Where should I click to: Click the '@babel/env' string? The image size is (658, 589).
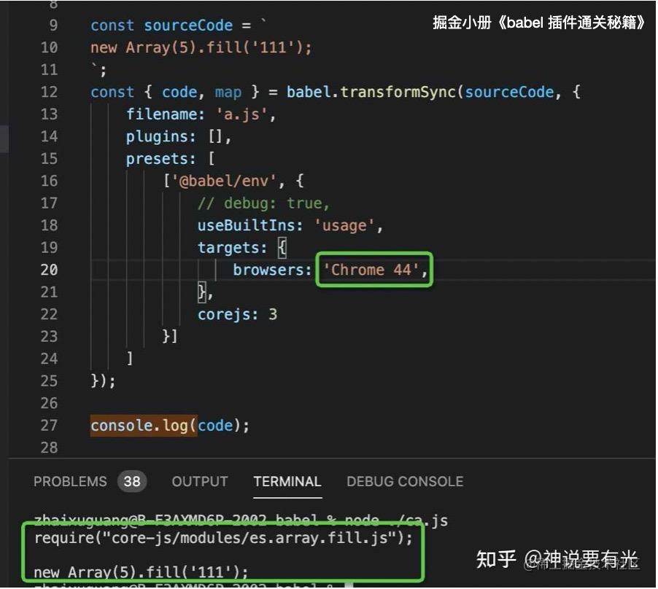tap(224, 181)
